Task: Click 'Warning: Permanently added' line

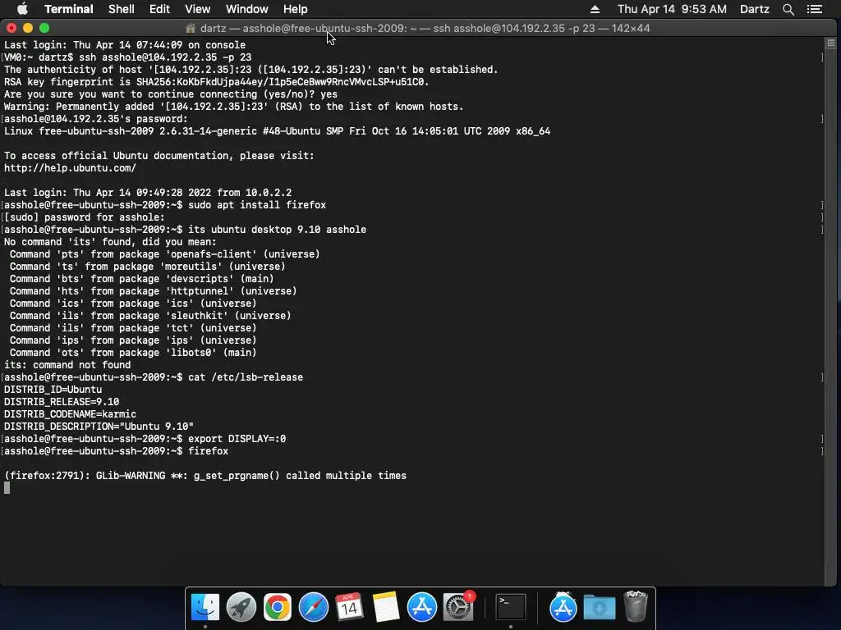Action: coord(234,107)
